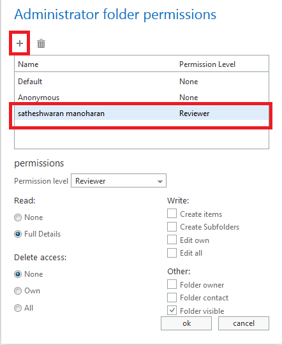
Task: Select the satheshwaran manoharan row
Action: point(142,114)
